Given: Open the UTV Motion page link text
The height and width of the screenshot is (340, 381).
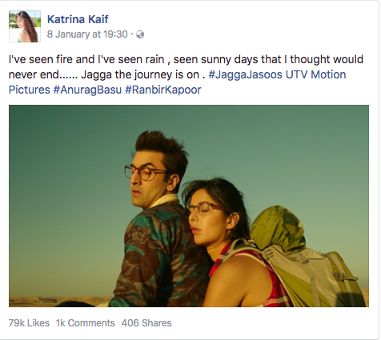Looking at the screenshot, I should (315, 74).
